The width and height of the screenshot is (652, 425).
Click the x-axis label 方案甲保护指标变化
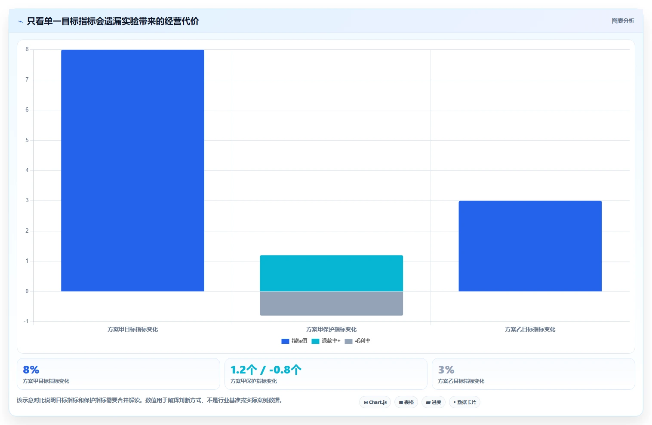click(331, 329)
